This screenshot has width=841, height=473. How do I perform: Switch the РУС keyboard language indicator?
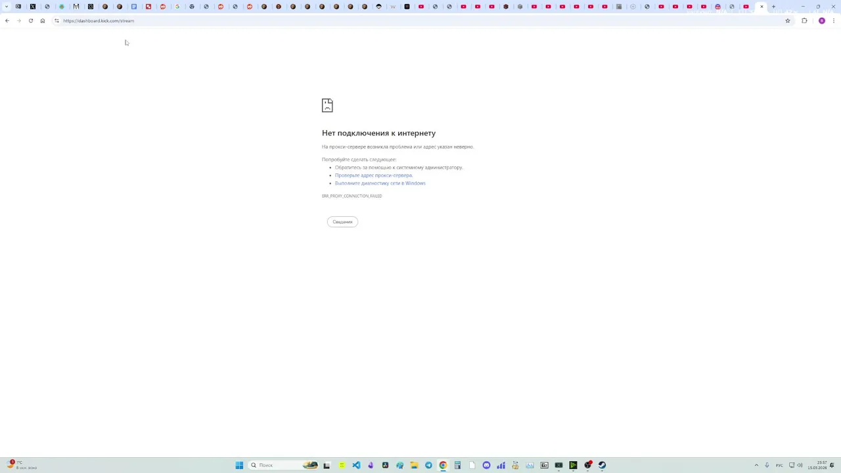click(779, 465)
